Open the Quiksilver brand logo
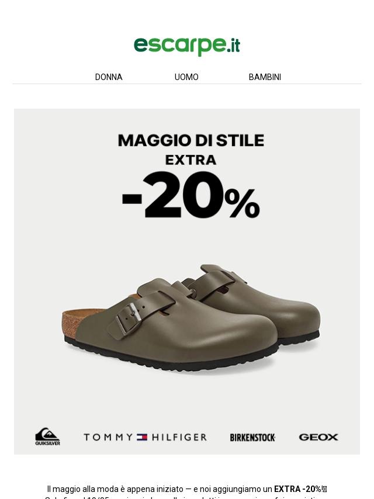Viewport: 374px width, 499px height. pos(47,436)
